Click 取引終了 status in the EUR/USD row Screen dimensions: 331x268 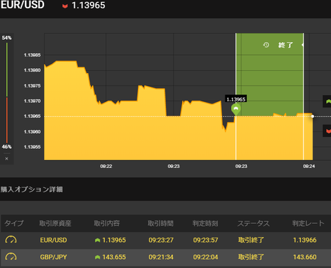(251, 240)
